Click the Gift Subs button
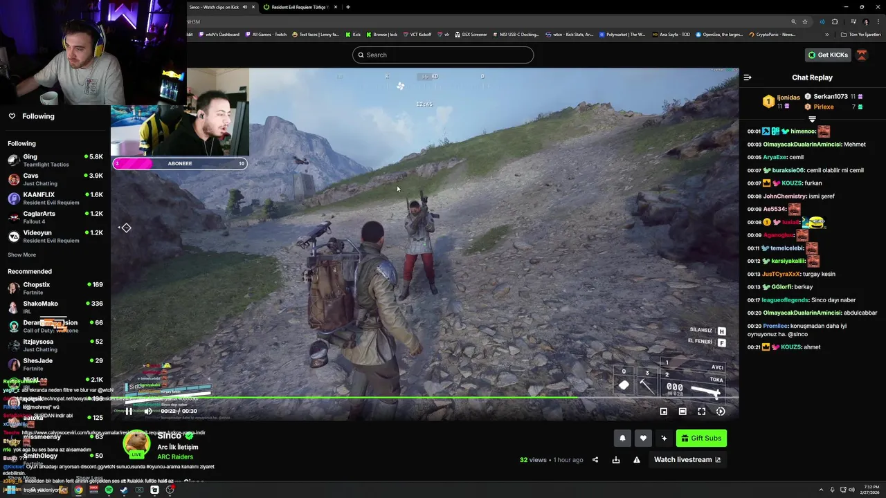Image resolution: width=886 pixels, height=498 pixels. coord(701,438)
